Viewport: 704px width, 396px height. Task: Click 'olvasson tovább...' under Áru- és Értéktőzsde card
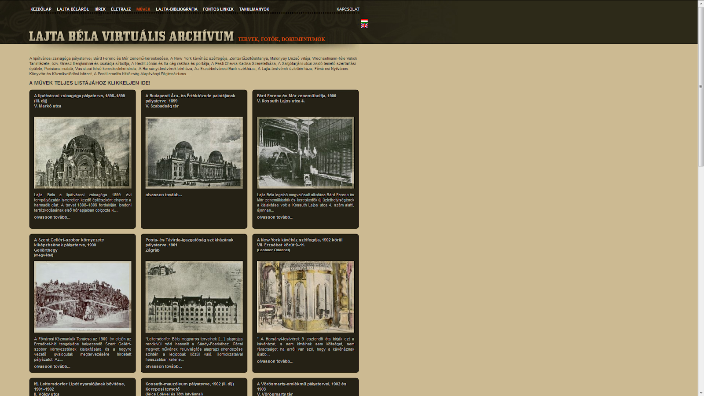164,194
